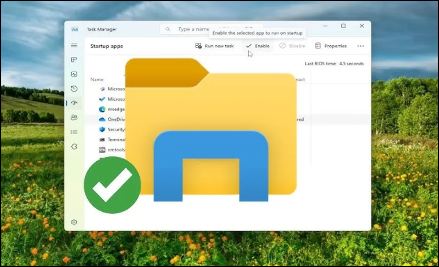Select the Performance sidebar icon
The image size is (439, 267).
(x=74, y=73)
